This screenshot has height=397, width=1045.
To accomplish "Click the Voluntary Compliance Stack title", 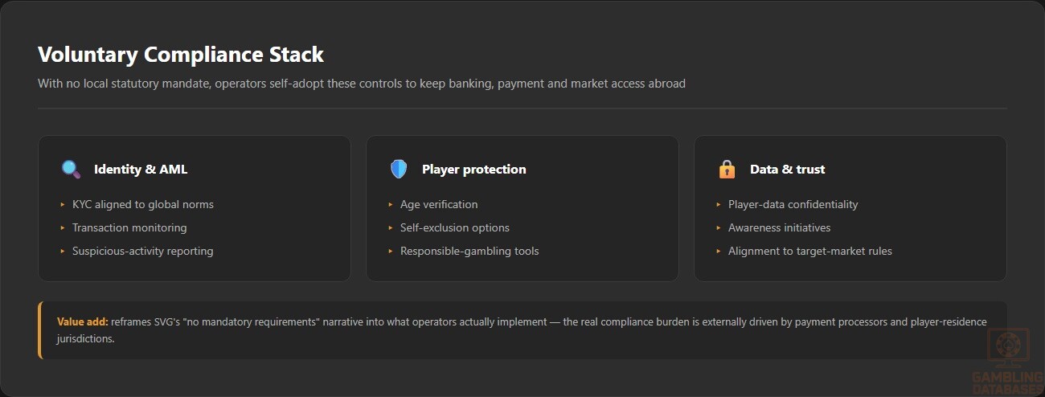I will pos(181,55).
